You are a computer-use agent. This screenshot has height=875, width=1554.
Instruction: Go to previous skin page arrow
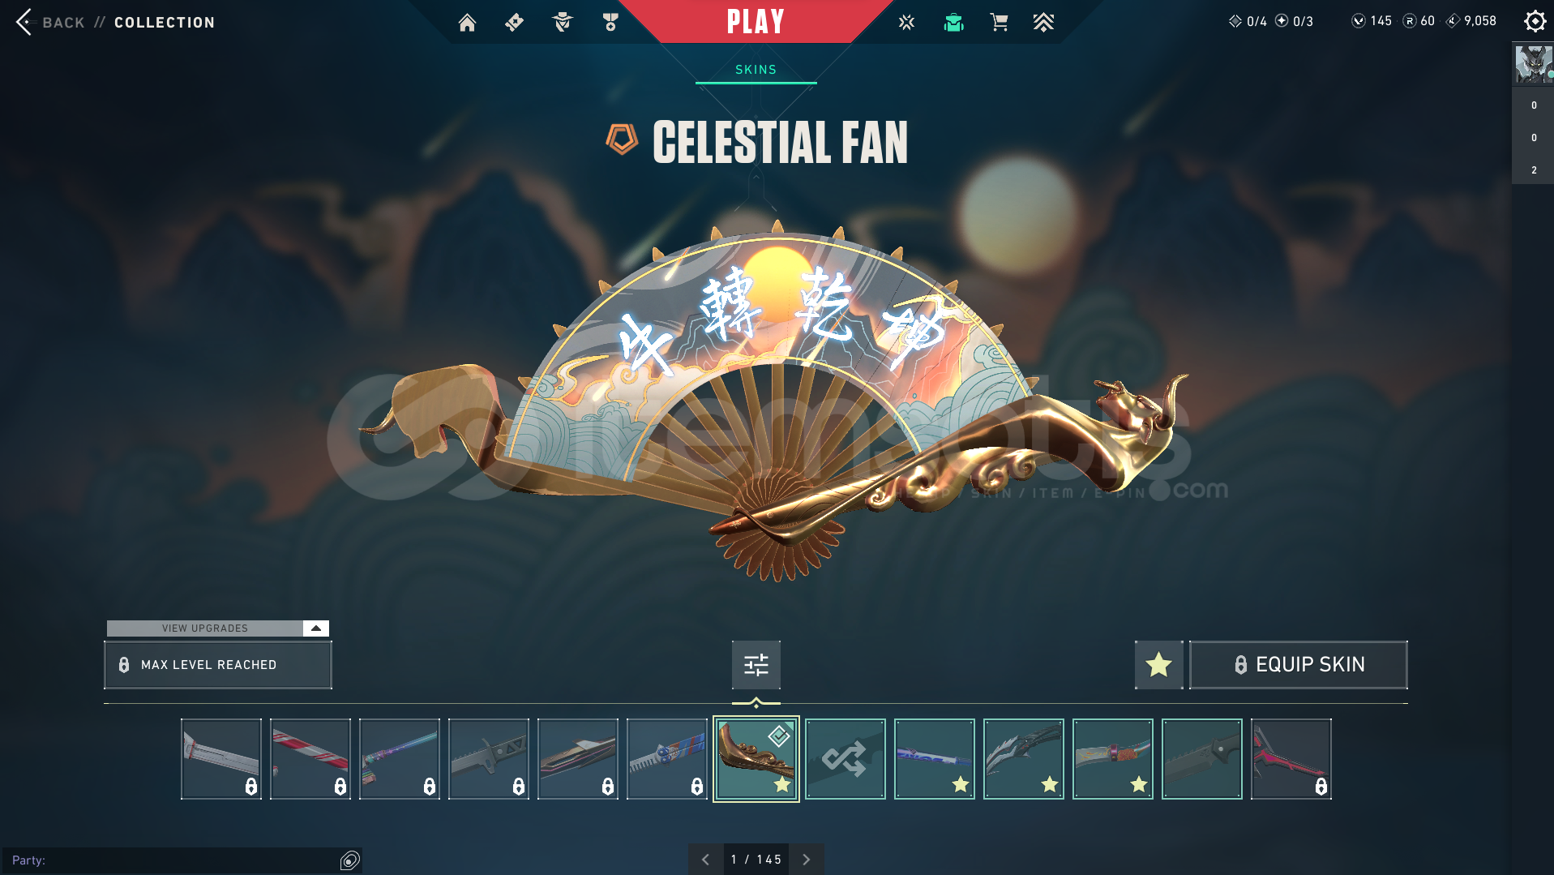coord(705,860)
